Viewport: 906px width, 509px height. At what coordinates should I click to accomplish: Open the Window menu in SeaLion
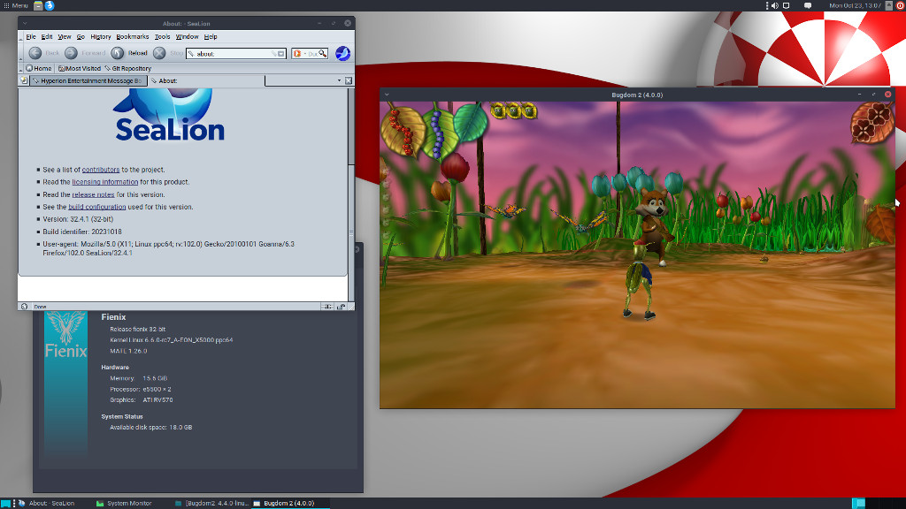tap(187, 36)
